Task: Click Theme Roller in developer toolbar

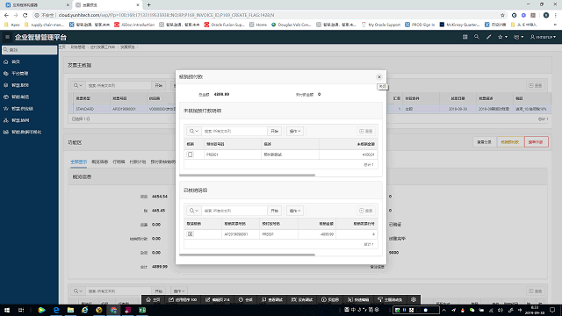Action: 390,299
